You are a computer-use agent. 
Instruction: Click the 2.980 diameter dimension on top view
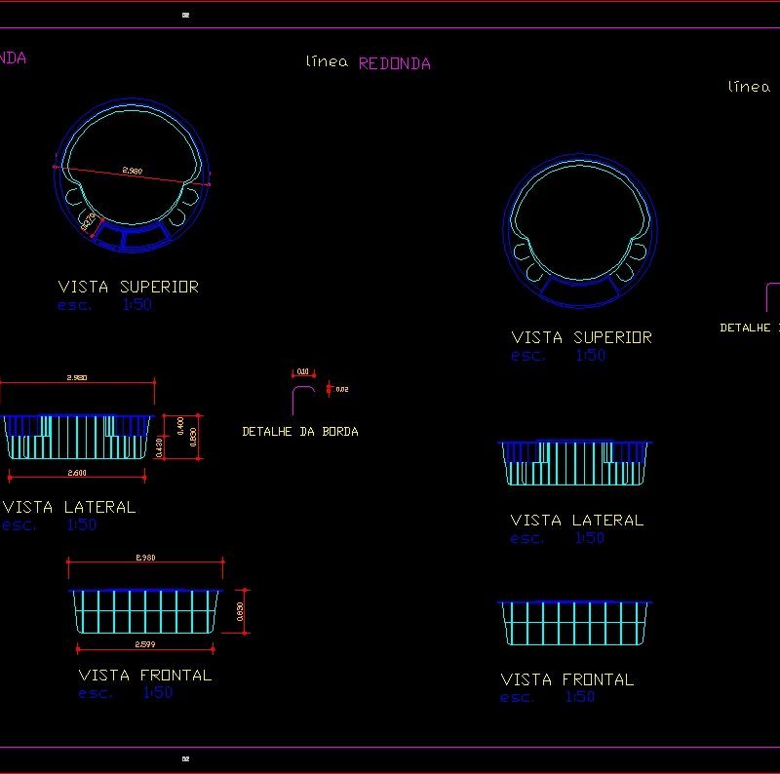click(x=133, y=172)
